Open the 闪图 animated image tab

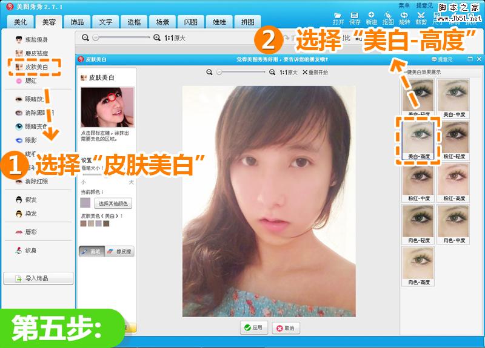click(x=191, y=22)
